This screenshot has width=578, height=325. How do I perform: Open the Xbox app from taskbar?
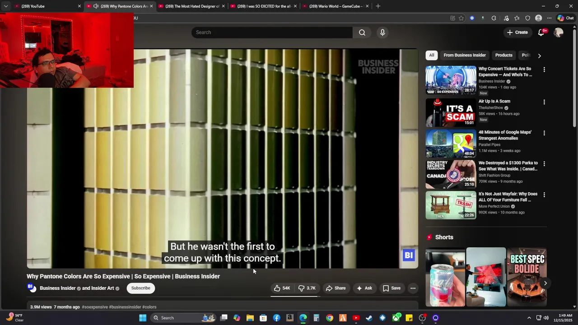(x=396, y=318)
